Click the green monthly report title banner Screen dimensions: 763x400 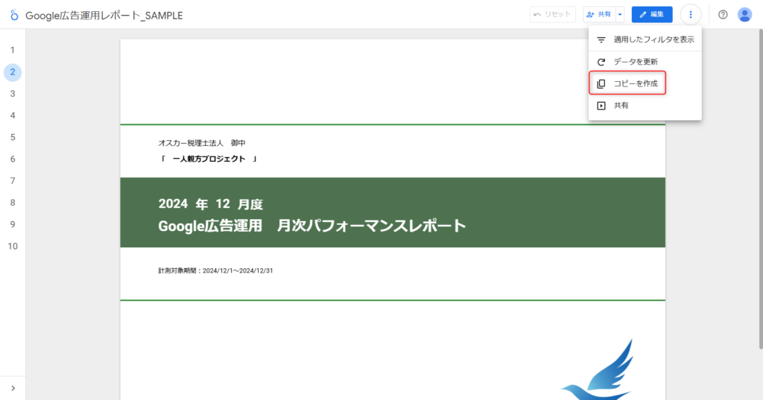pyautogui.click(x=392, y=213)
